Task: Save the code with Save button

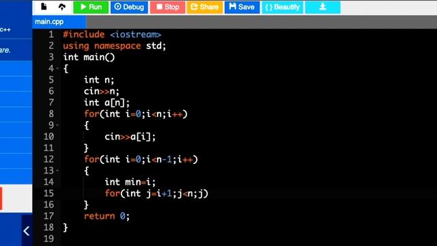Action: point(242,7)
